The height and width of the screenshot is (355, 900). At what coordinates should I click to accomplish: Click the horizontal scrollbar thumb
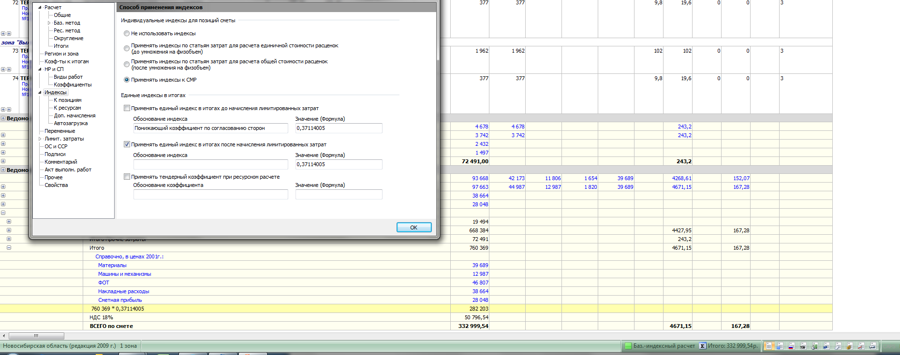[36, 336]
